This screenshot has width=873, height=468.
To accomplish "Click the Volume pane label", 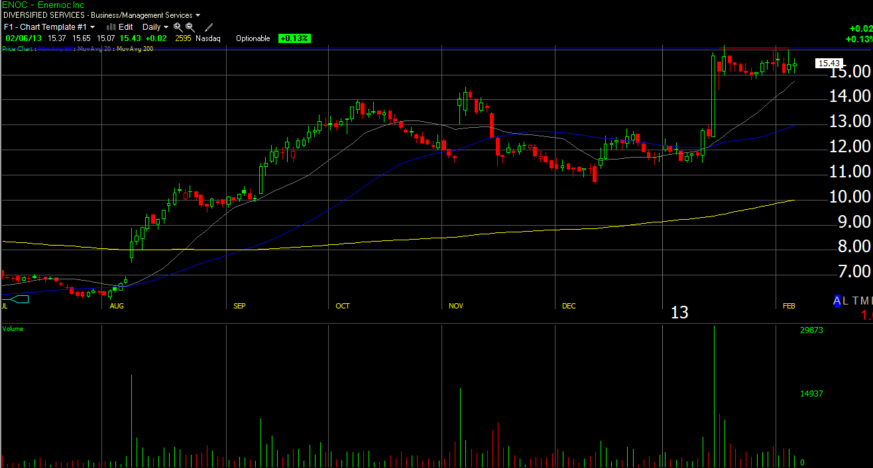I will [x=13, y=329].
